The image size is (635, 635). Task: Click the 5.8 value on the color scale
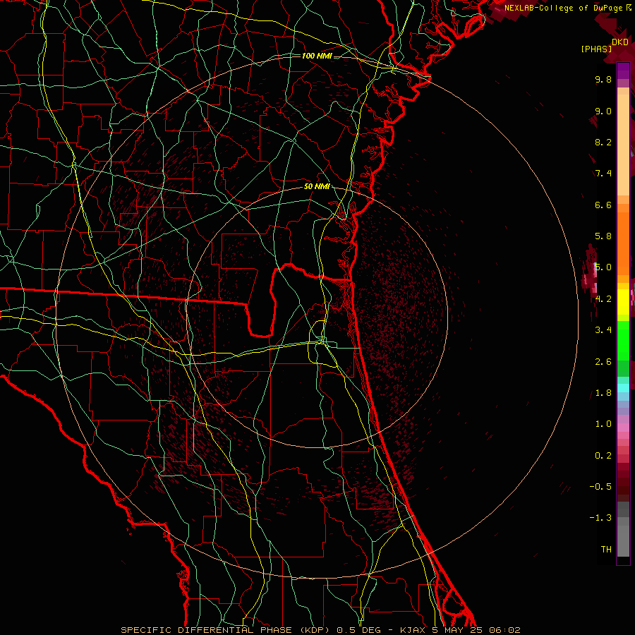[603, 236]
